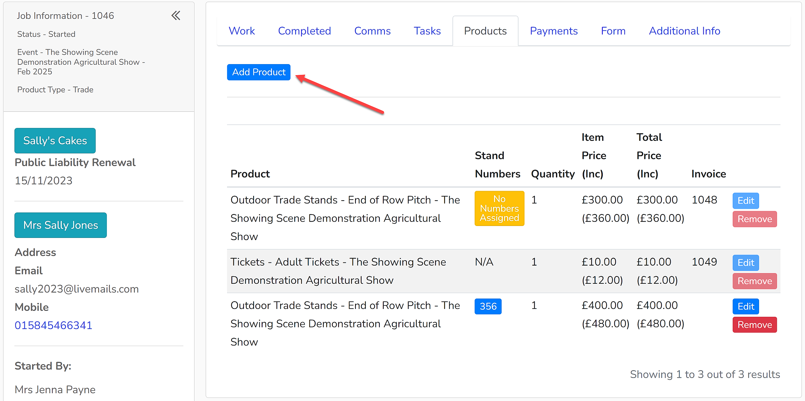The height and width of the screenshot is (401, 805).
Task: Click the Job Information - 1046 heading
Action: (65, 16)
